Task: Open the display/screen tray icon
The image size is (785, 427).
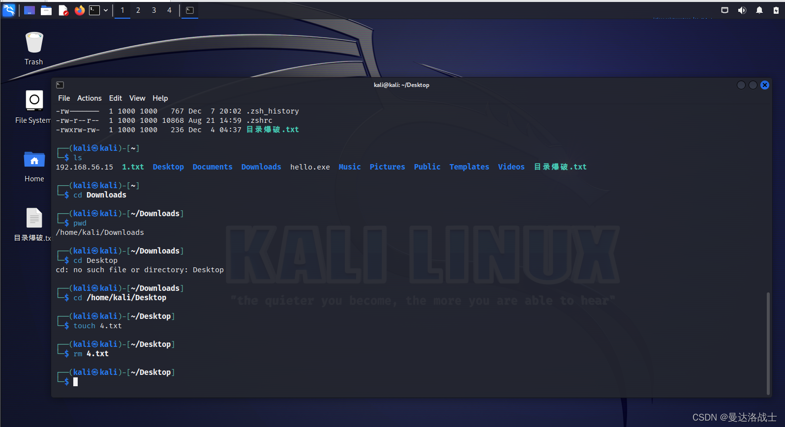Action: pyautogui.click(x=725, y=10)
